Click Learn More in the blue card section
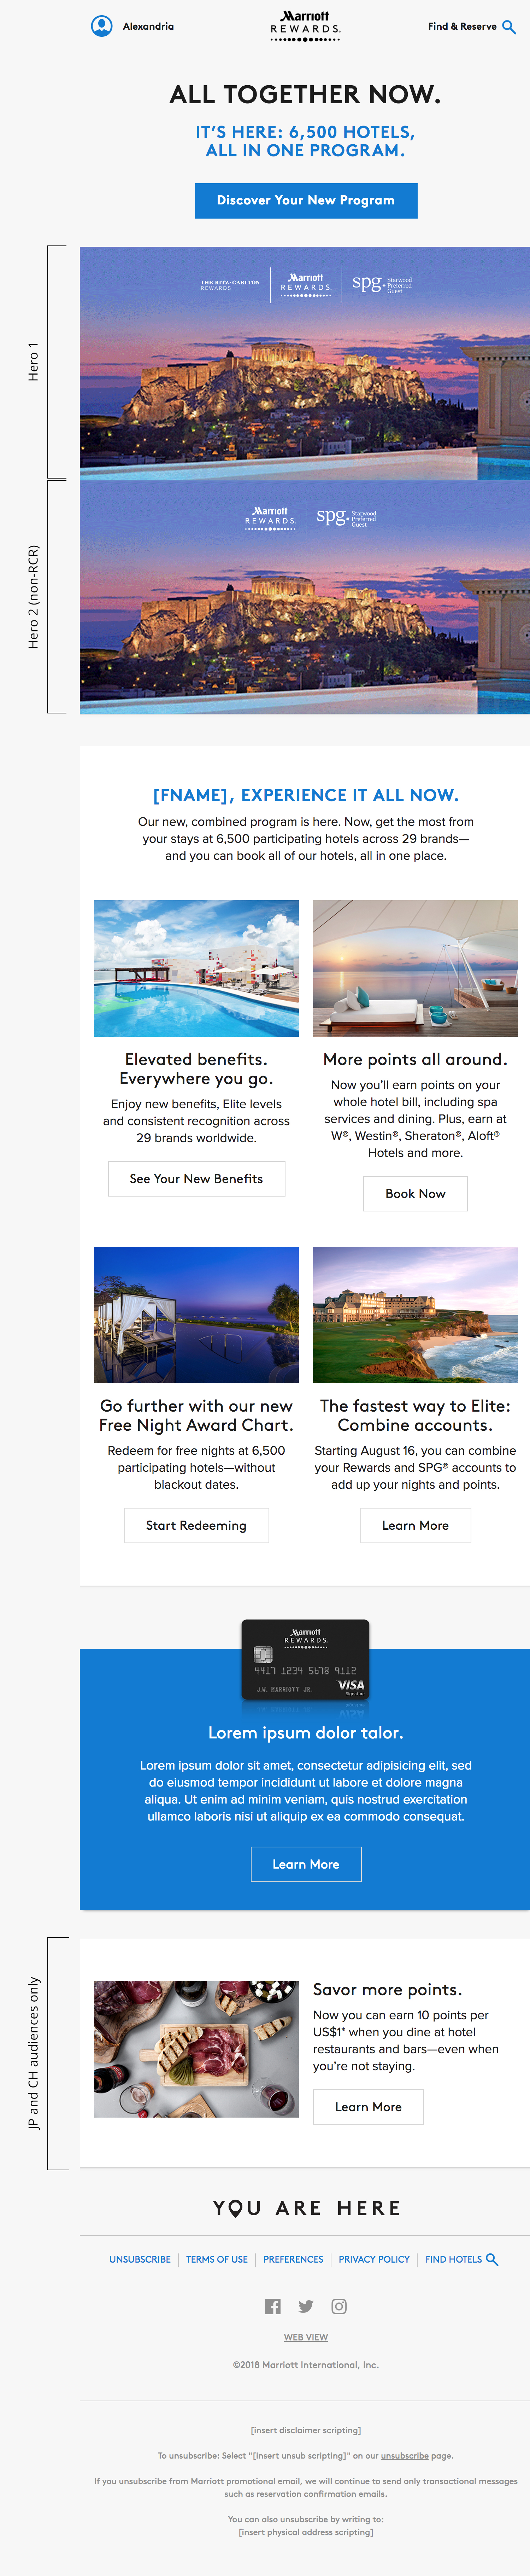 [305, 1864]
